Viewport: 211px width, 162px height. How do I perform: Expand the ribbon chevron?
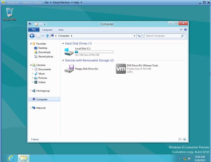[x=181, y=30]
